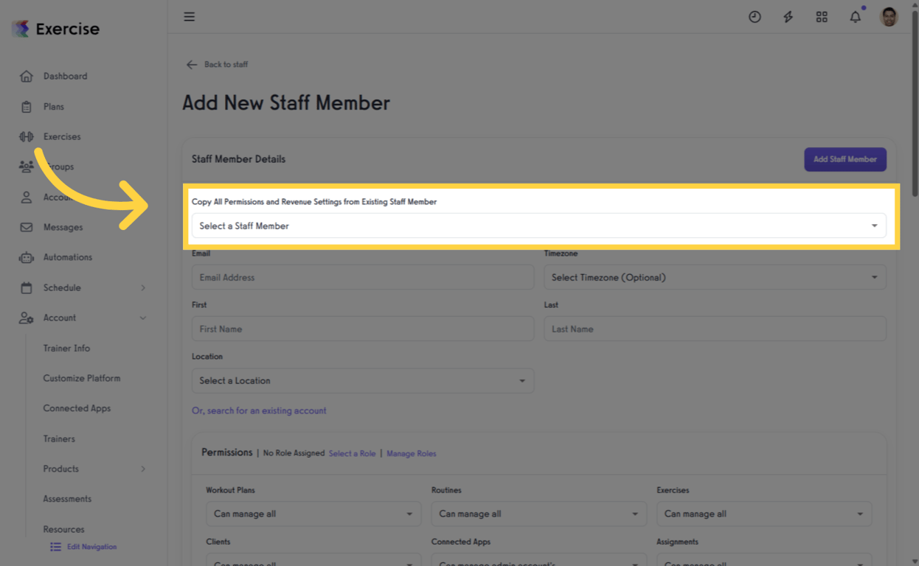The width and height of the screenshot is (919, 566).
Task: Open the apps grid icon in top bar
Action: 822,16
